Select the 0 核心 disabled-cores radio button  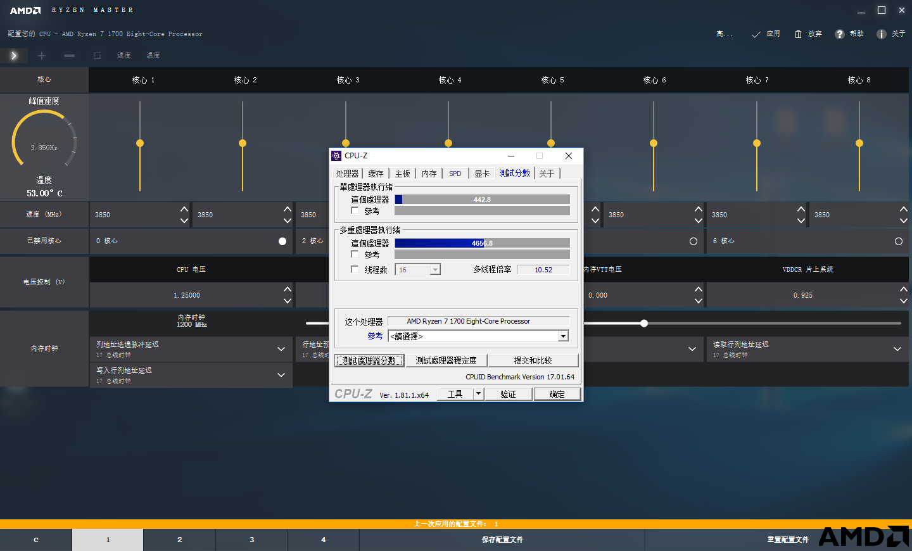282,241
